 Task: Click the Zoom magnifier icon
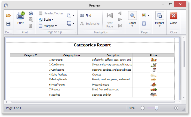[133, 15]
